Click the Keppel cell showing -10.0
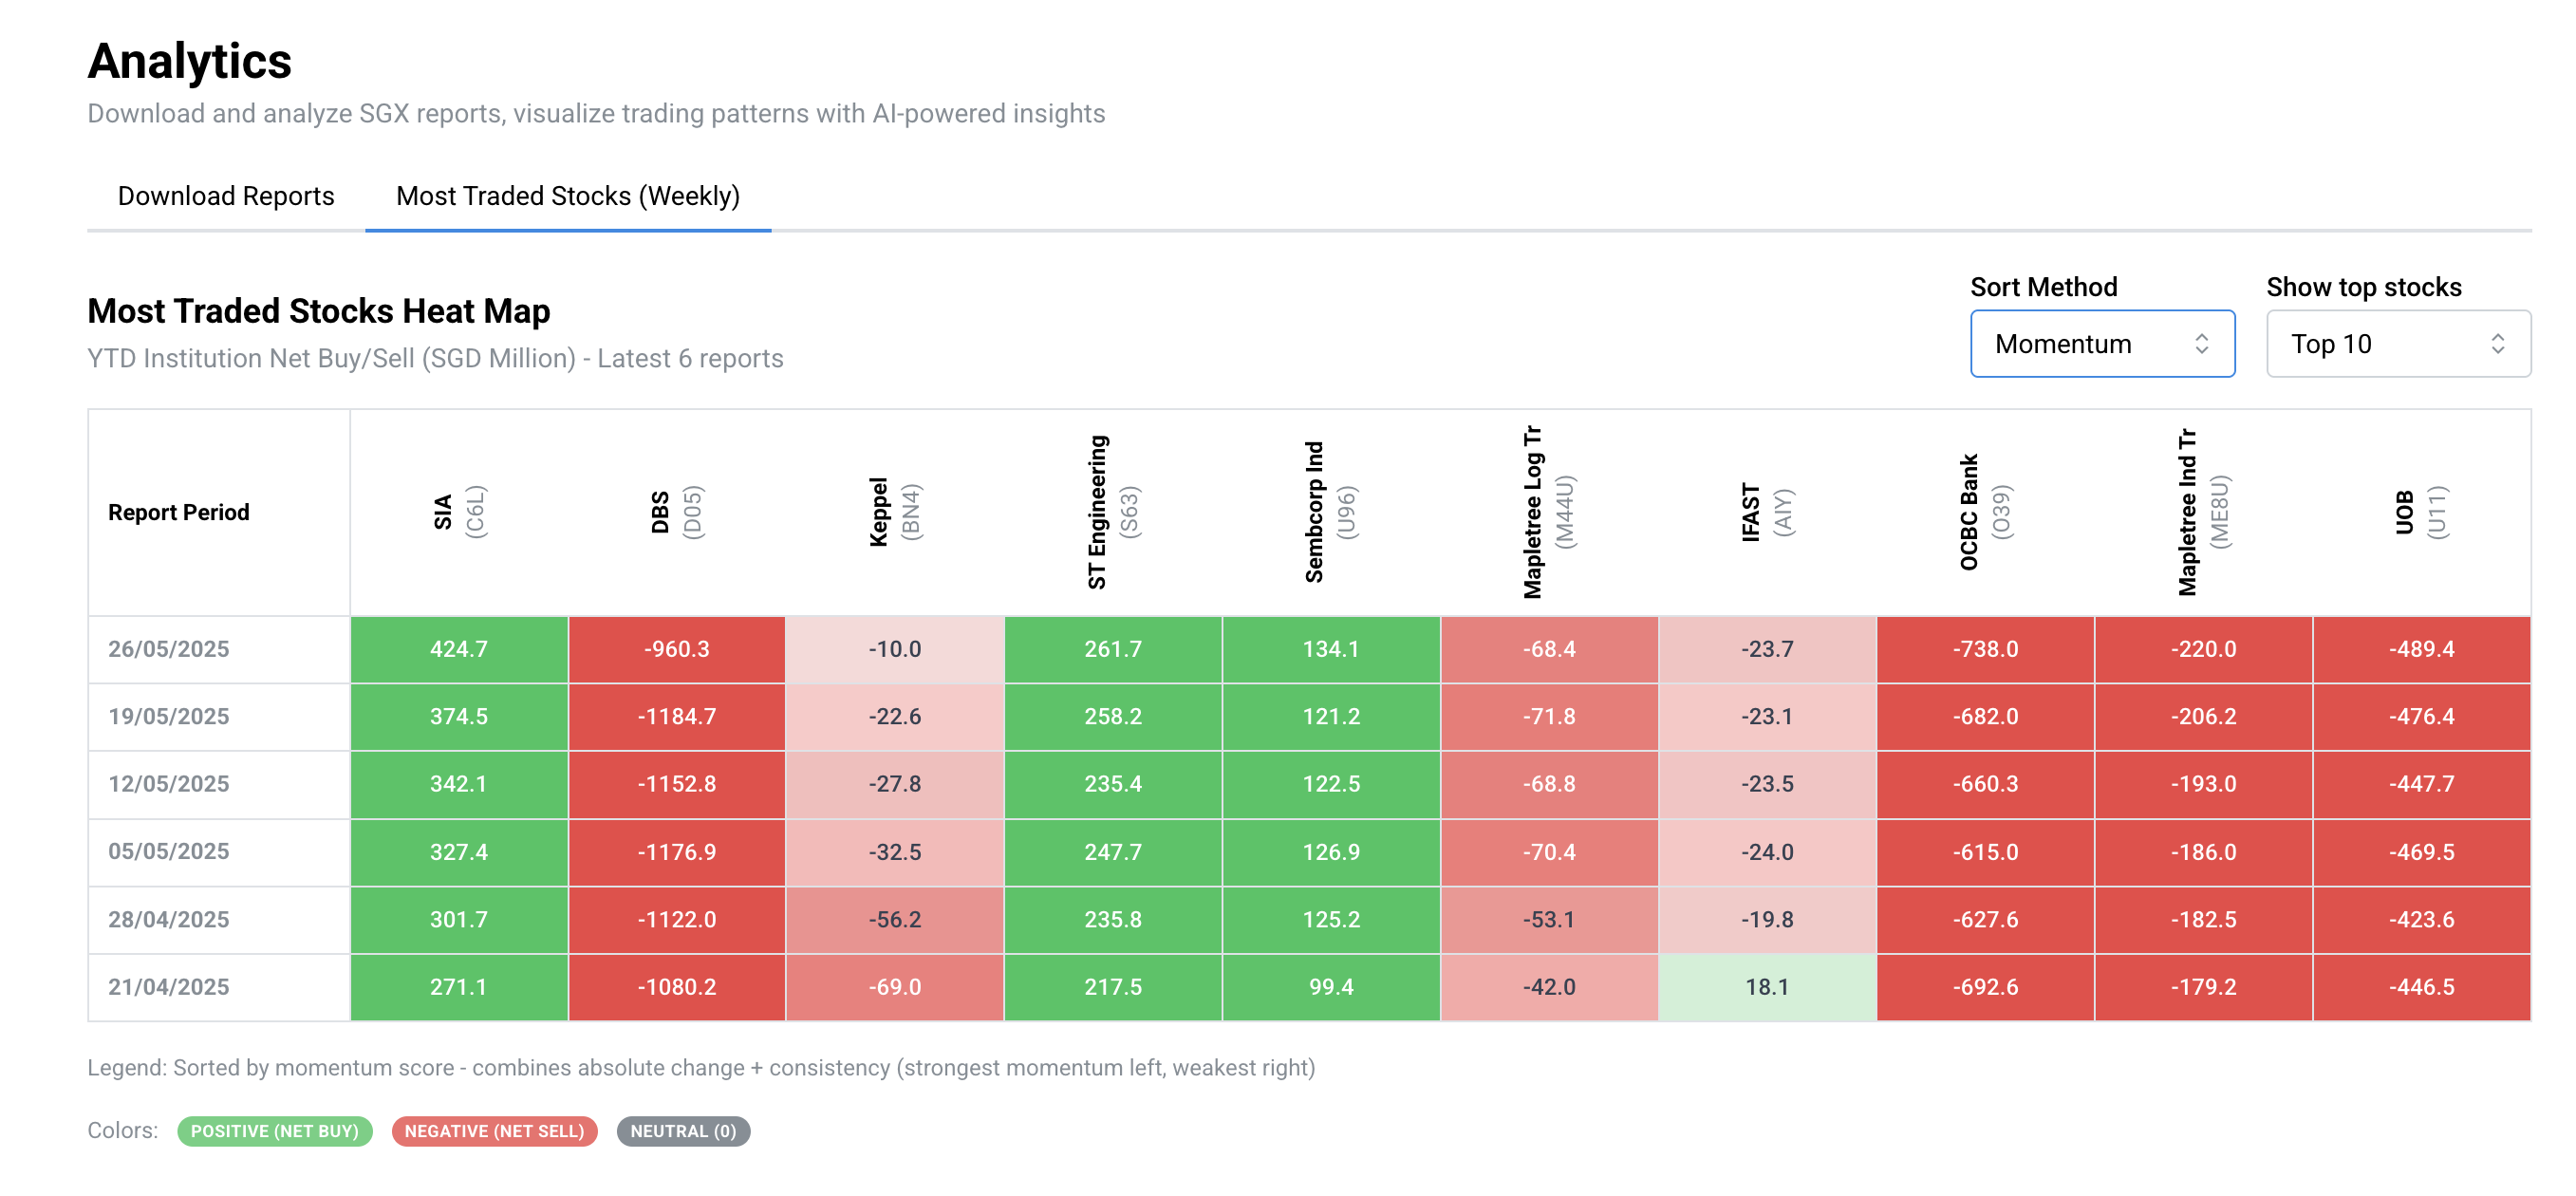 pyautogui.click(x=895, y=649)
